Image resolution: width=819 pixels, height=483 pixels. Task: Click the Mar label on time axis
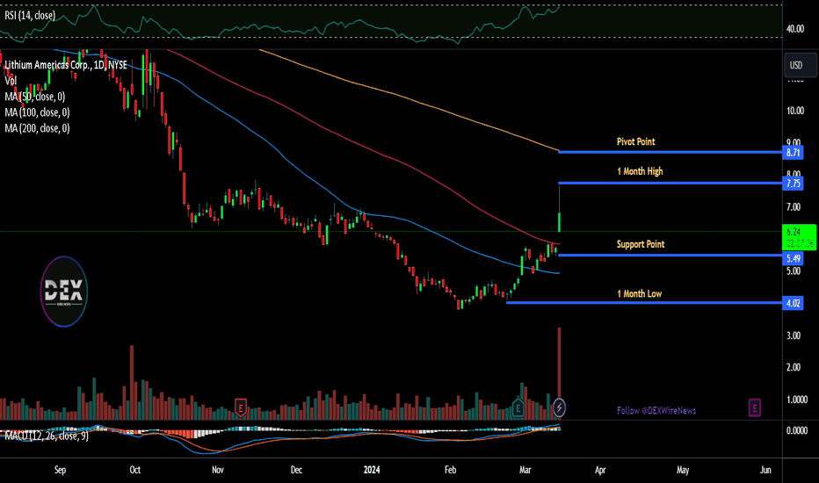click(x=525, y=470)
